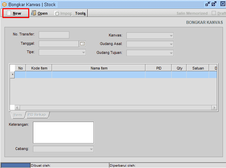This screenshot has width=226, height=168.
Task: Click the Qty column header
Action: 179,68
